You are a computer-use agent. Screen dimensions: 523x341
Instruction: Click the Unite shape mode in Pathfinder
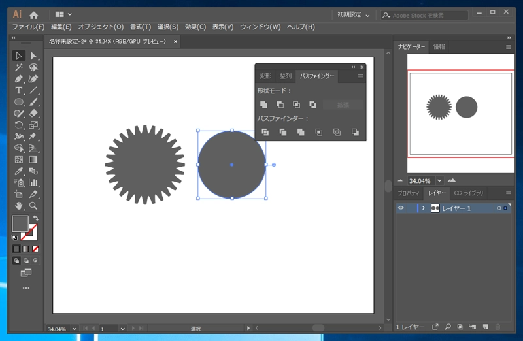coord(263,105)
